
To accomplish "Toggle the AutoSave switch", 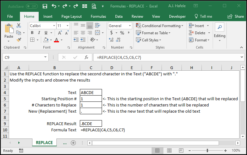I will [32, 6].
